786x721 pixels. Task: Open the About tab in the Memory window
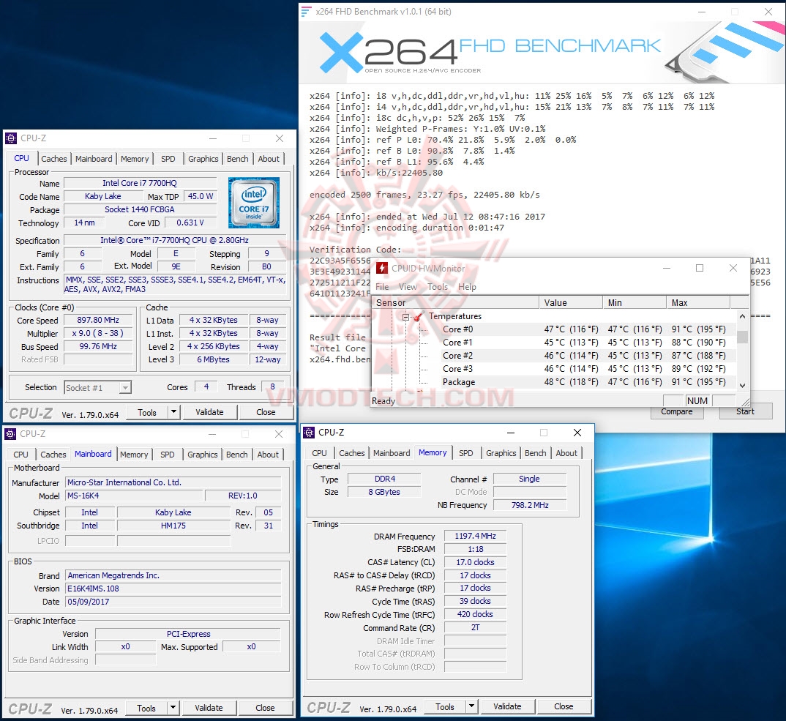click(x=566, y=453)
